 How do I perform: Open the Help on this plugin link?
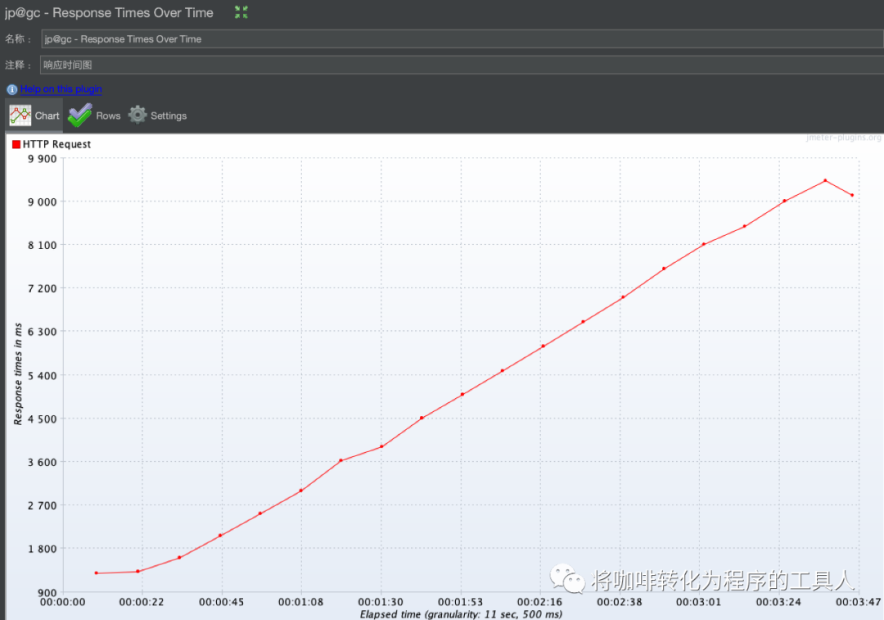tap(61, 89)
